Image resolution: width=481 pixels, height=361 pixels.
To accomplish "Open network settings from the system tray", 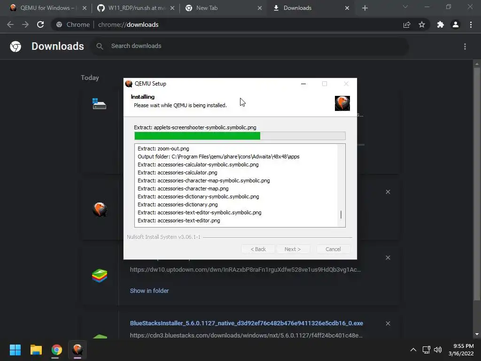I will (x=426, y=350).
